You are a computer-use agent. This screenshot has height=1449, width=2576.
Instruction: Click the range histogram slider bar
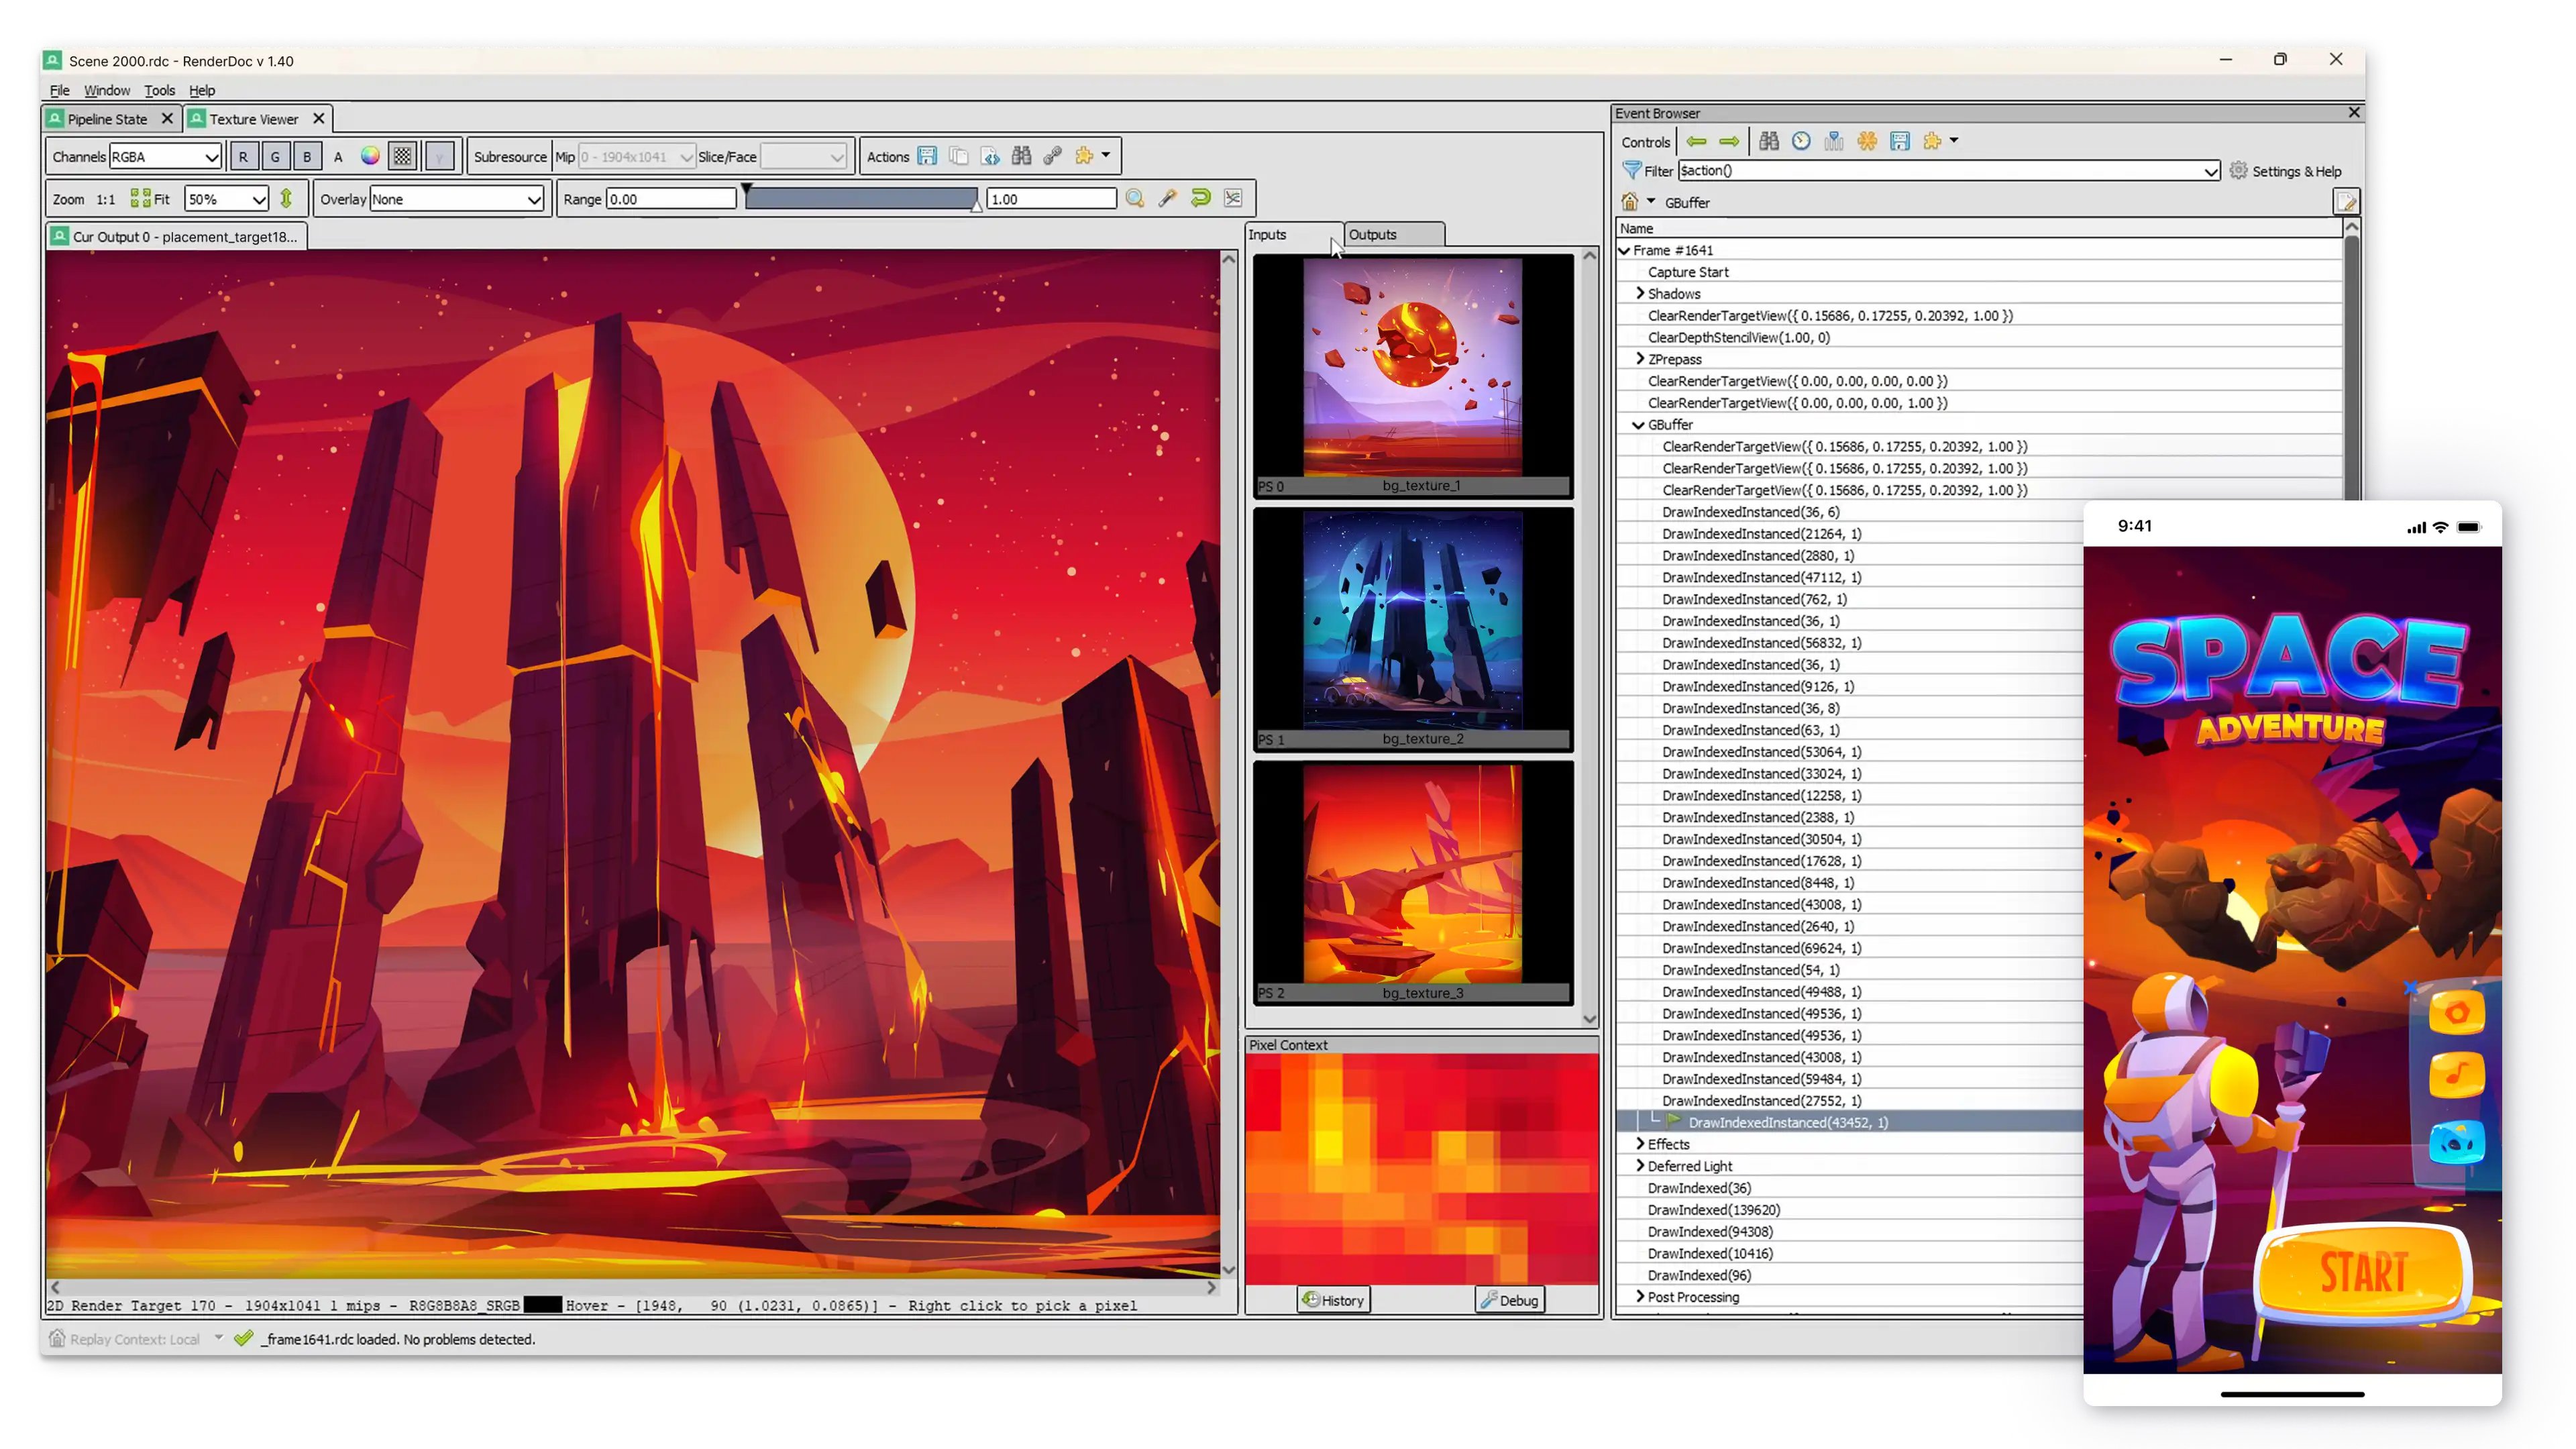tap(861, 199)
